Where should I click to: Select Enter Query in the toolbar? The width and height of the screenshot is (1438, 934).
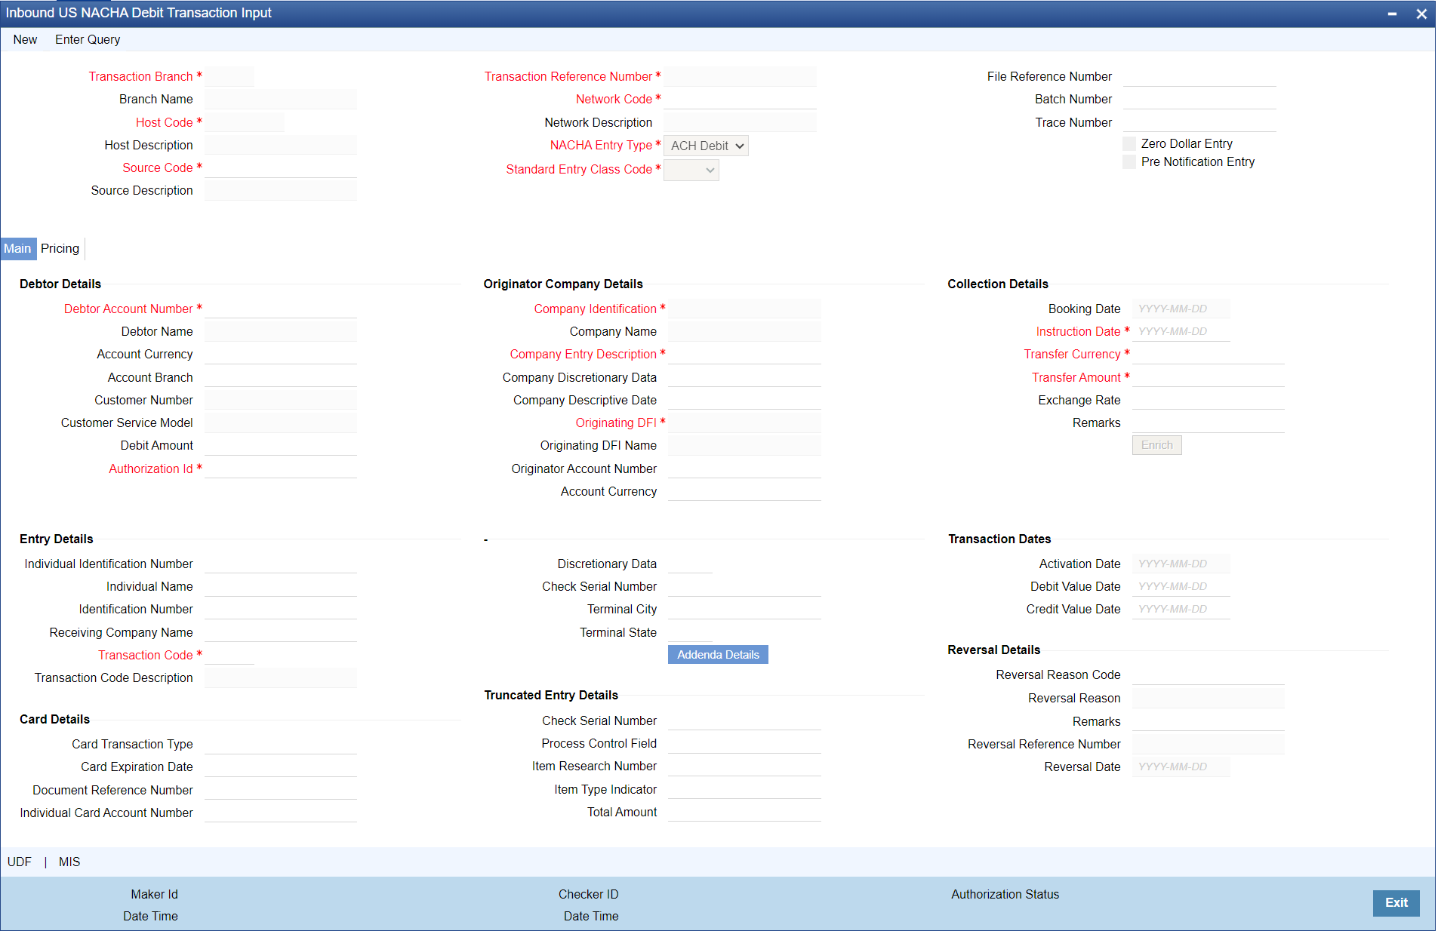point(88,39)
